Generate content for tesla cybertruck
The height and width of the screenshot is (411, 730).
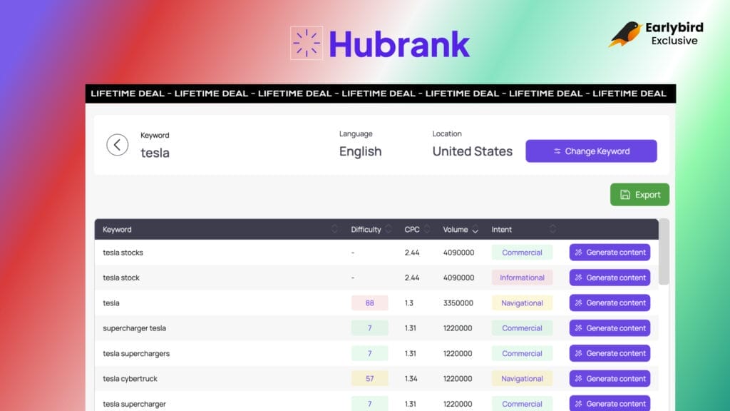[610, 378]
